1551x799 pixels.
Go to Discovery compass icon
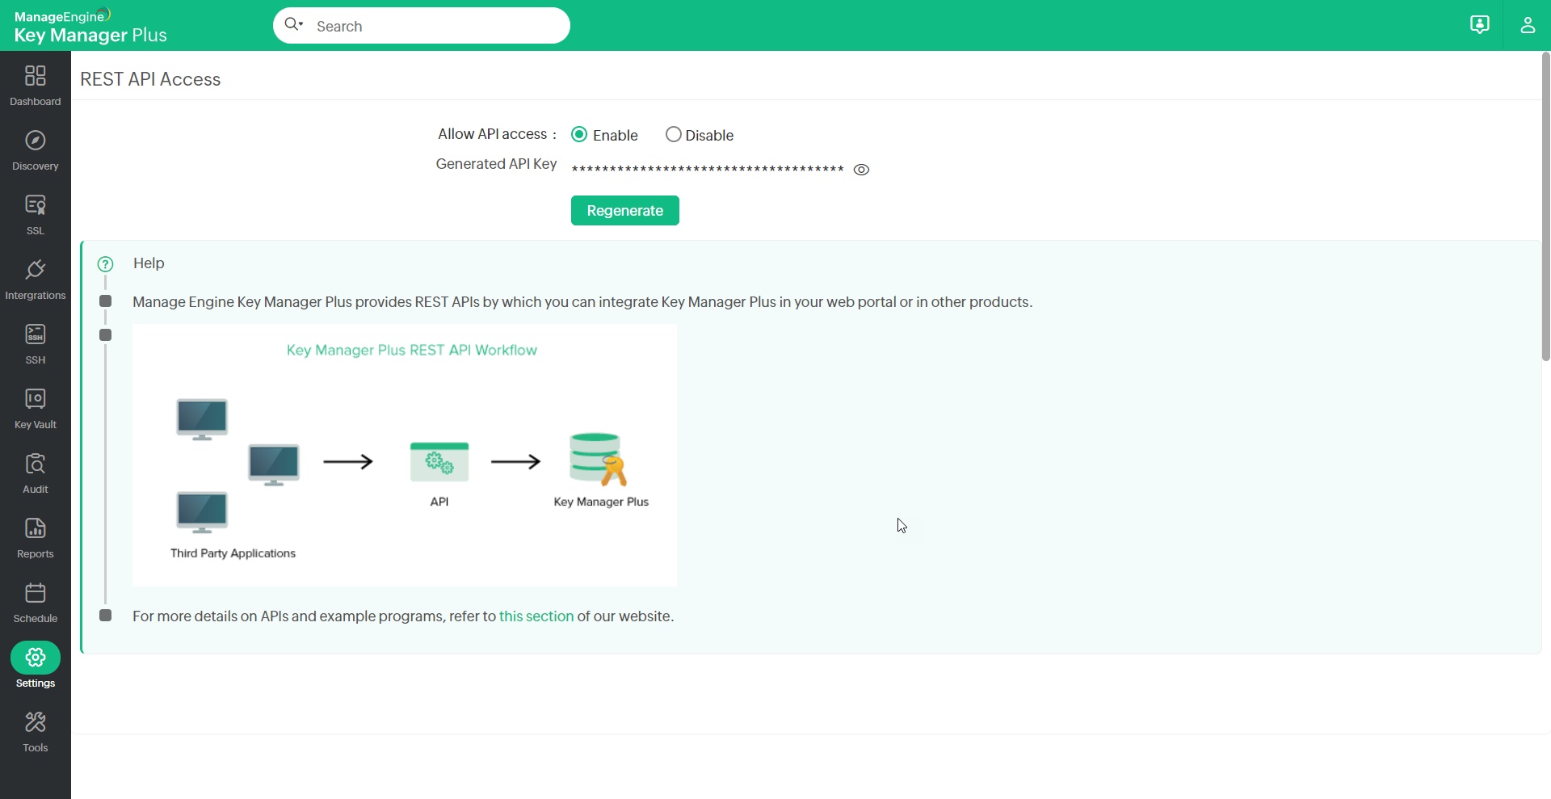point(36,141)
